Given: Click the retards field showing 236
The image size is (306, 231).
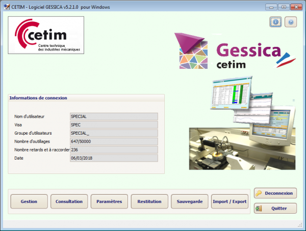Looking at the screenshot, I should [x=114, y=150].
